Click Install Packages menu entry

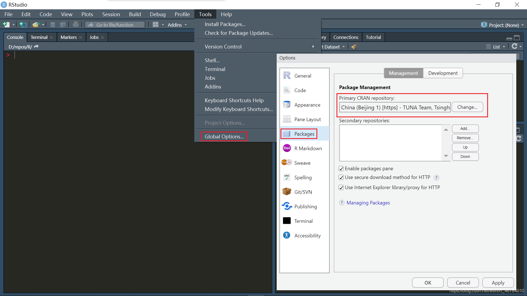click(225, 24)
